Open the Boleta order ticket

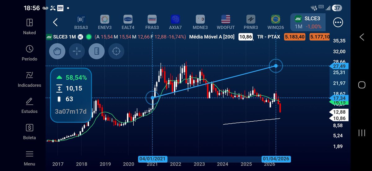pos(29,131)
